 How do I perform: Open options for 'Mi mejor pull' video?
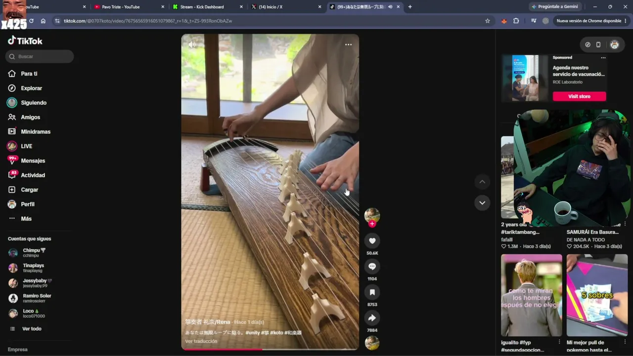click(x=625, y=342)
